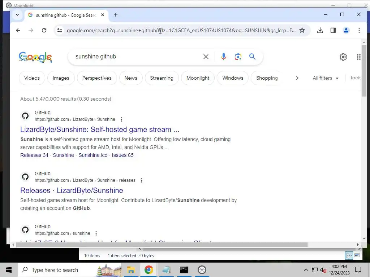Open Google apps grid

(359, 57)
